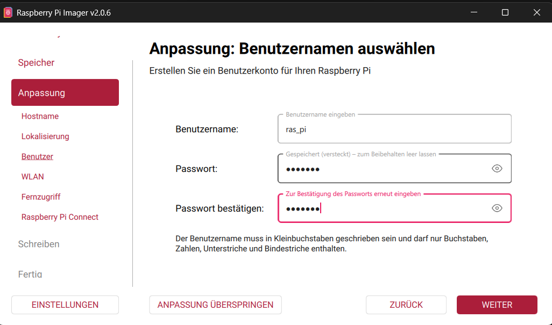Go to the Hostname sub-step
This screenshot has width=552, height=325.
[x=40, y=117]
